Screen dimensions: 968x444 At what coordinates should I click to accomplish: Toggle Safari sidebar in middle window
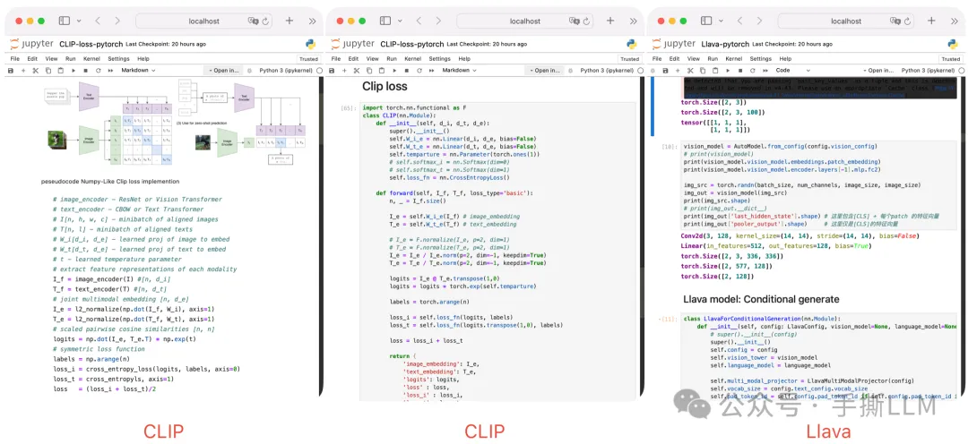tap(385, 21)
